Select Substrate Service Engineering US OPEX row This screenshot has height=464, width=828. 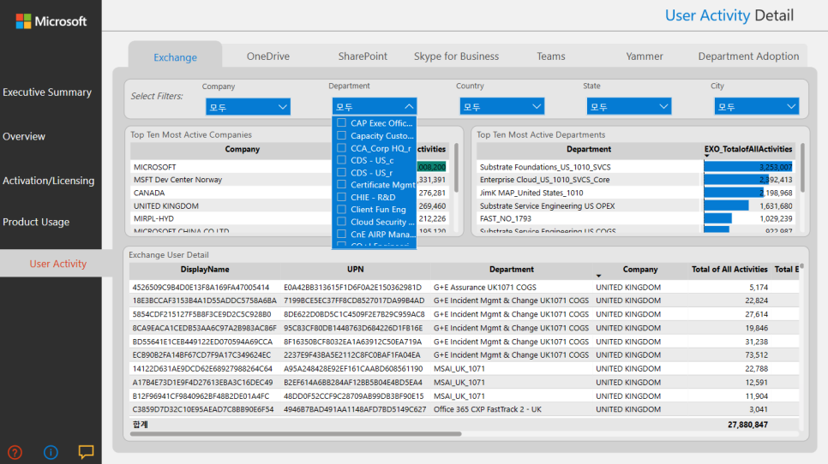tap(636, 206)
